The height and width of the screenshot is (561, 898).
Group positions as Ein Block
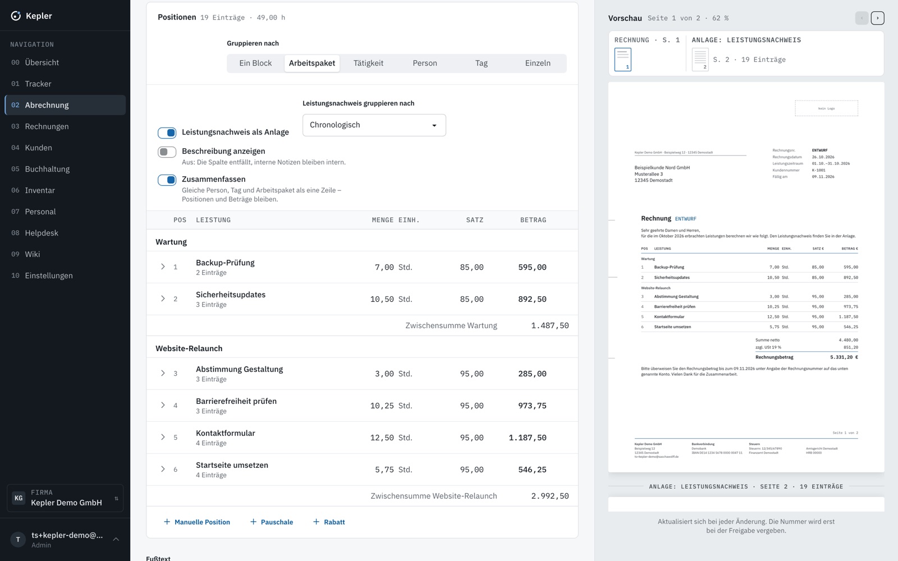click(x=255, y=63)
